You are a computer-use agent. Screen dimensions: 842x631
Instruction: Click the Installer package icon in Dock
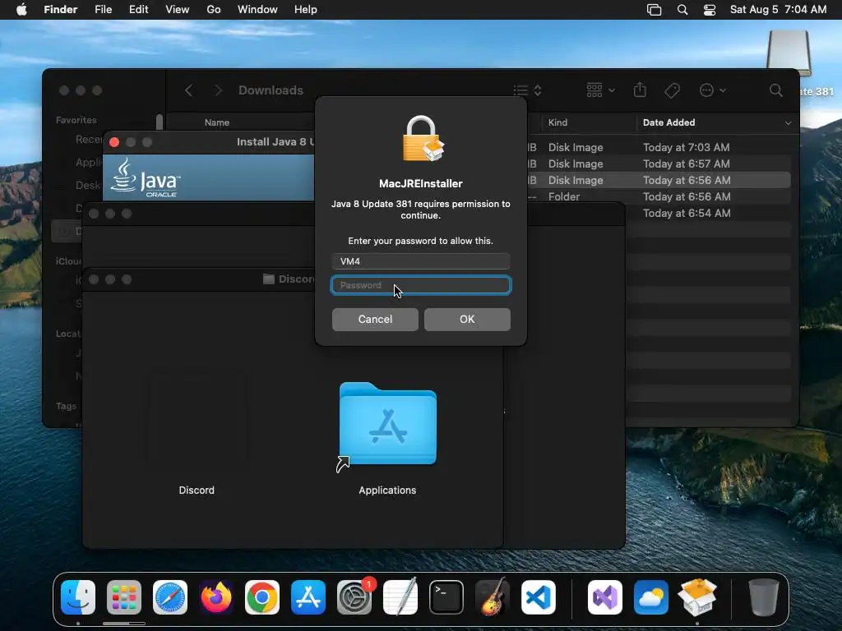click(x=697, y=597)
